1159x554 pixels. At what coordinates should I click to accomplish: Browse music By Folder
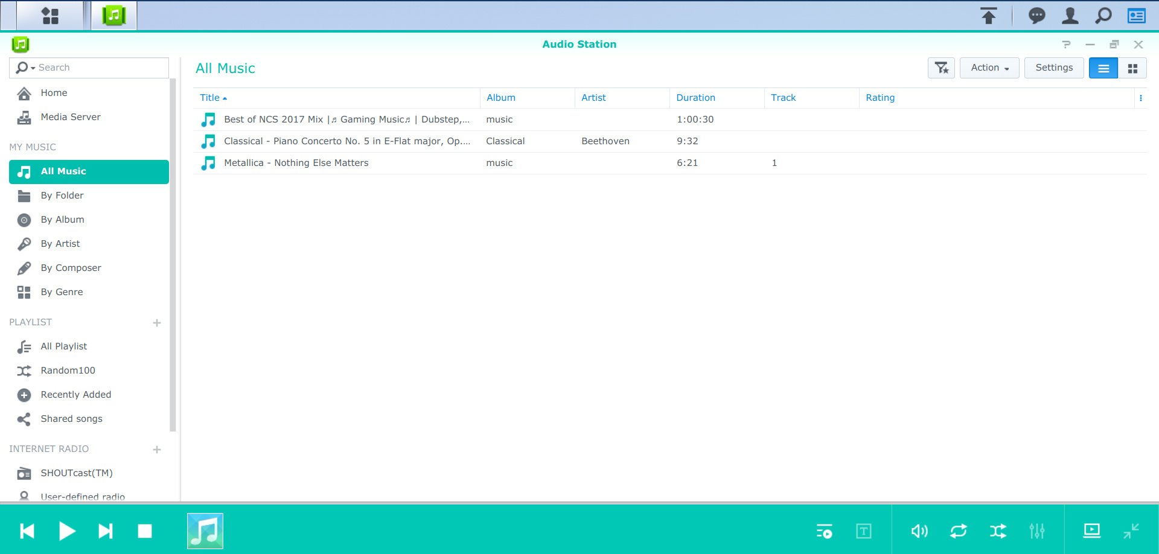click(89, 196)
